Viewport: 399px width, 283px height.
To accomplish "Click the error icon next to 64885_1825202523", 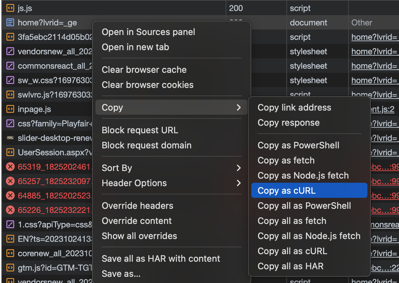I will 10,195.
